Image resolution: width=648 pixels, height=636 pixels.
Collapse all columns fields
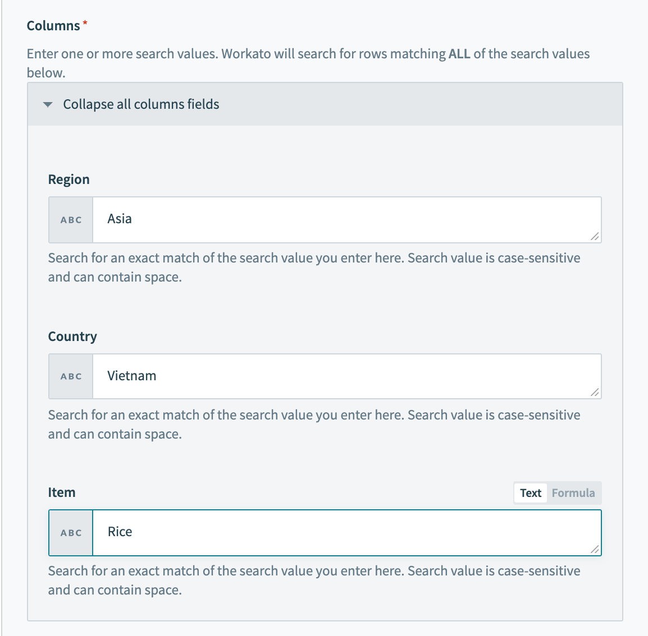(x=140, y=104)
